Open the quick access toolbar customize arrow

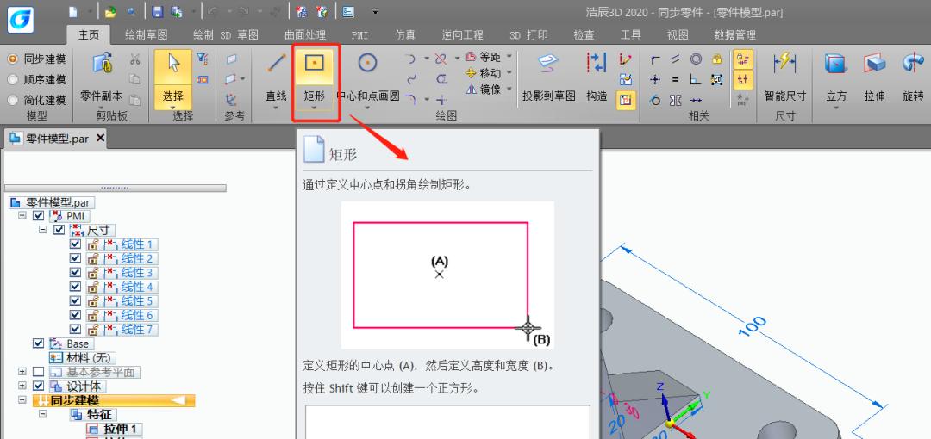coord(375,11)
